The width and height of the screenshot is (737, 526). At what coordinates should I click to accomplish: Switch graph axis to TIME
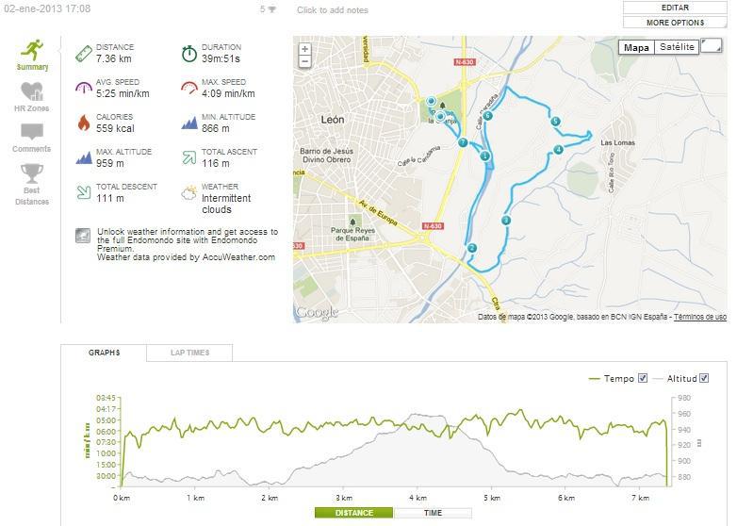point(433,513)
